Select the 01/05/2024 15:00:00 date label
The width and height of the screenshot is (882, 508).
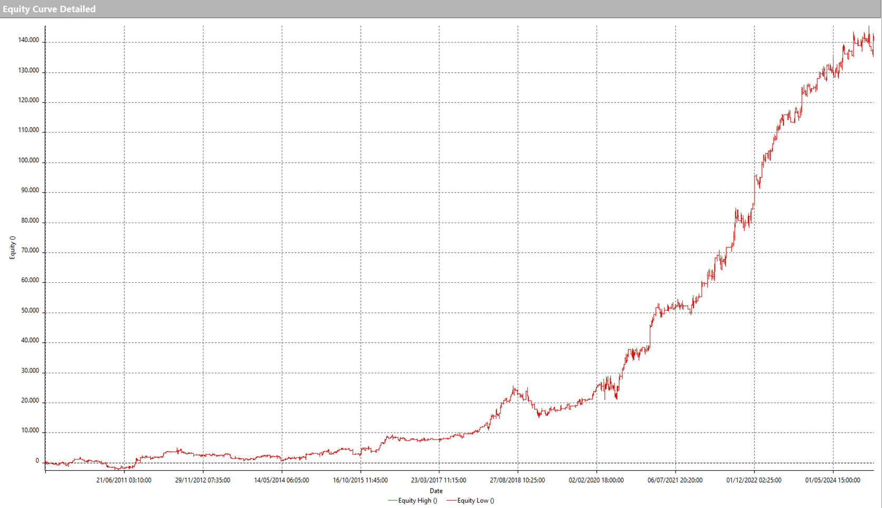point(832,480)
